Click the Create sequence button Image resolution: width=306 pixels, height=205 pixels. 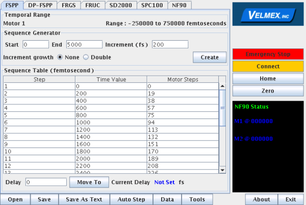click(210, 57)
